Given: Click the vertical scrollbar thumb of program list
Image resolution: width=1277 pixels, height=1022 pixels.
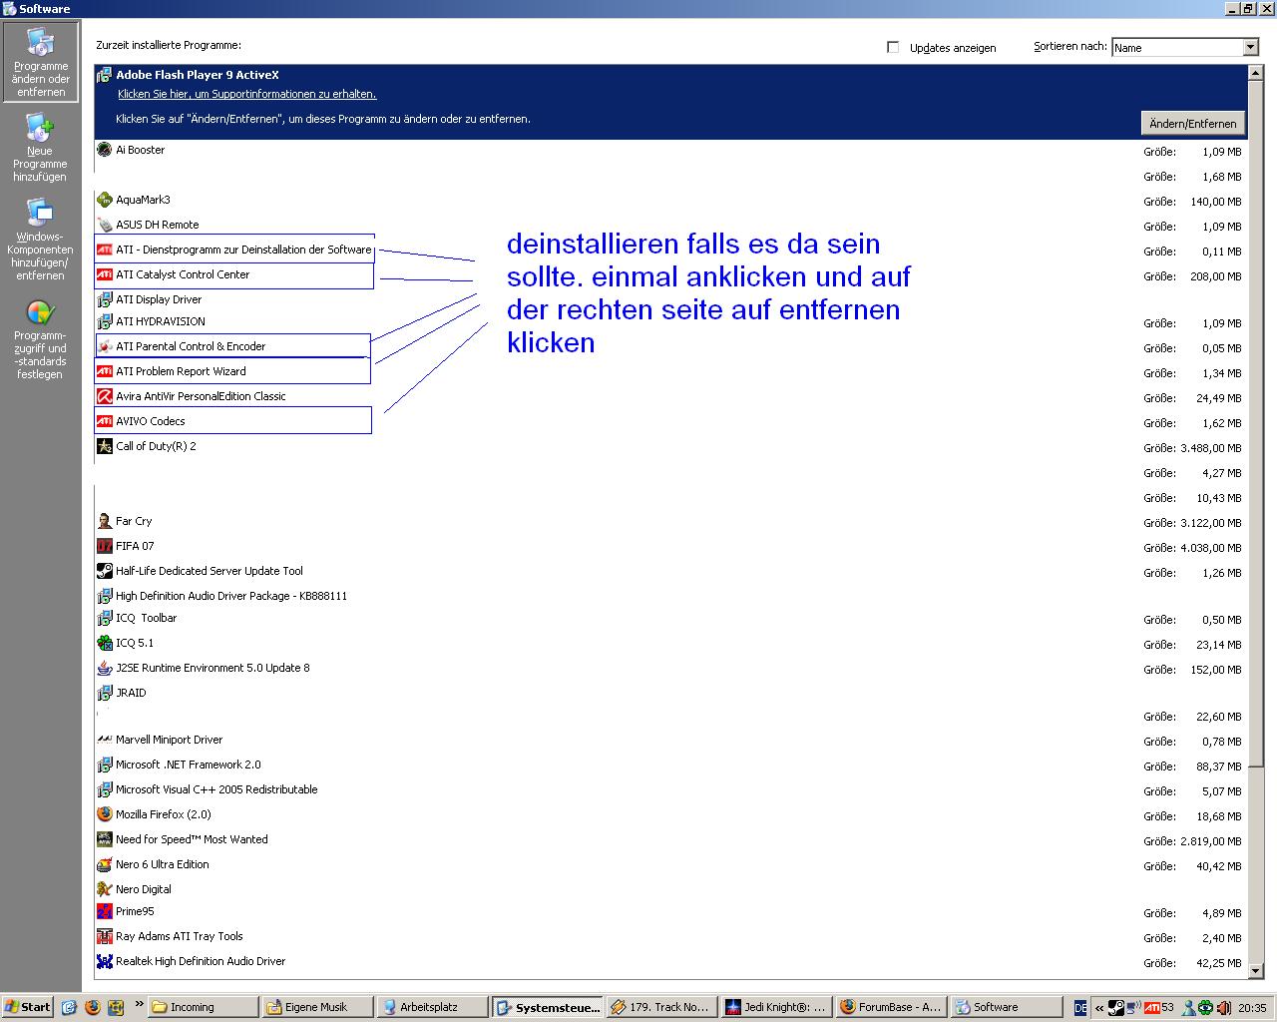Looking at the screenshot, I should coord(1255,424).
